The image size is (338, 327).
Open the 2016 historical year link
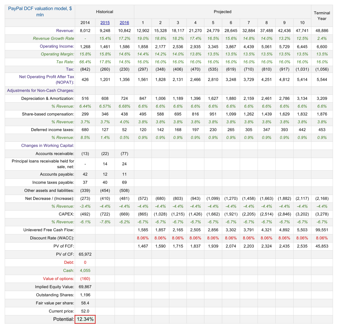point(124,23)
